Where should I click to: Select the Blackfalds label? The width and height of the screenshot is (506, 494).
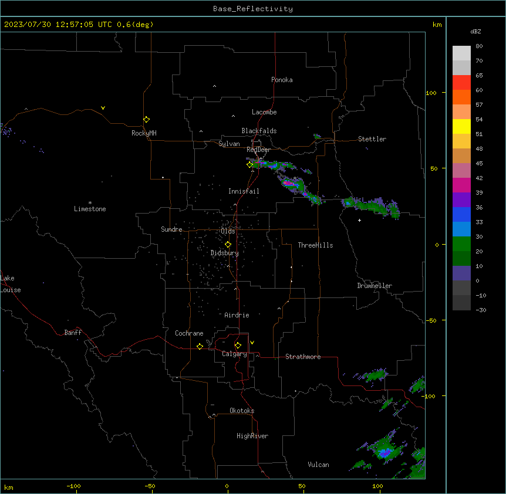coord(259,131)
